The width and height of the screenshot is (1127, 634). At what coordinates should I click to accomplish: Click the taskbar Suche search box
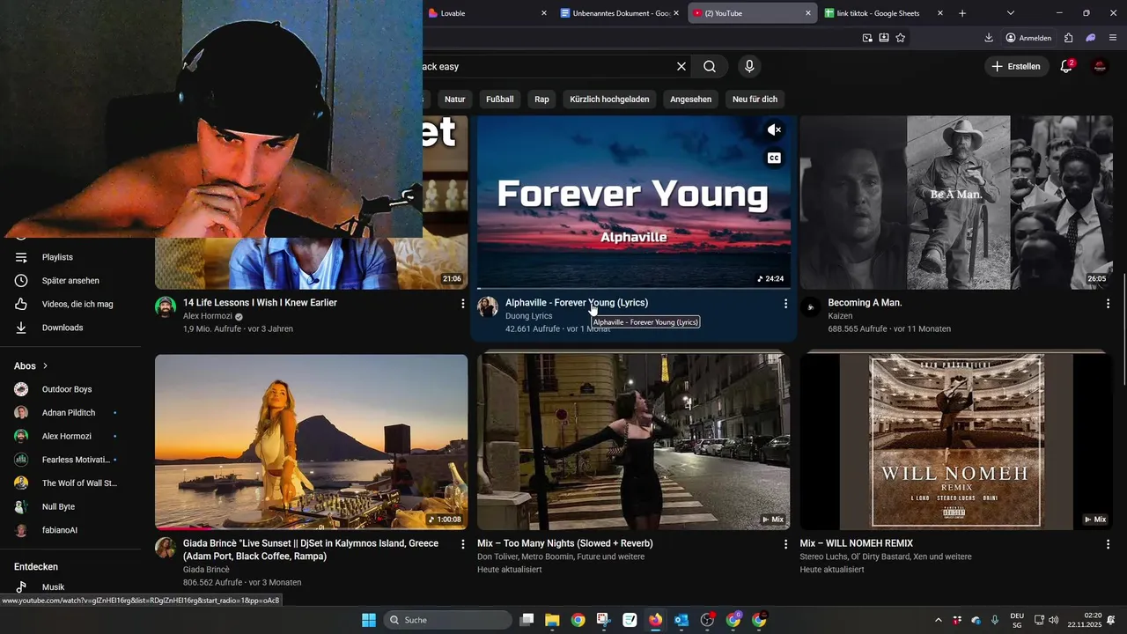click(447, 620)
